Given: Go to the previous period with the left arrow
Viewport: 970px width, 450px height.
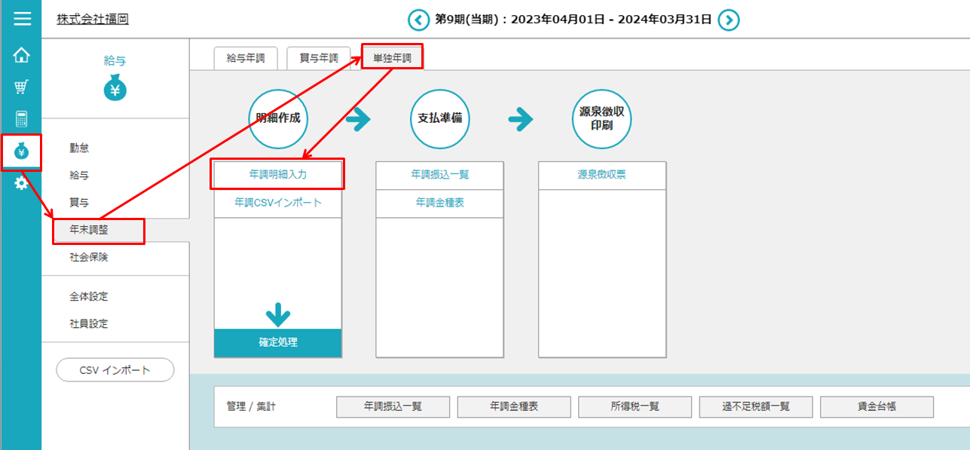Looking at the screenshot, I should [418, 20].
